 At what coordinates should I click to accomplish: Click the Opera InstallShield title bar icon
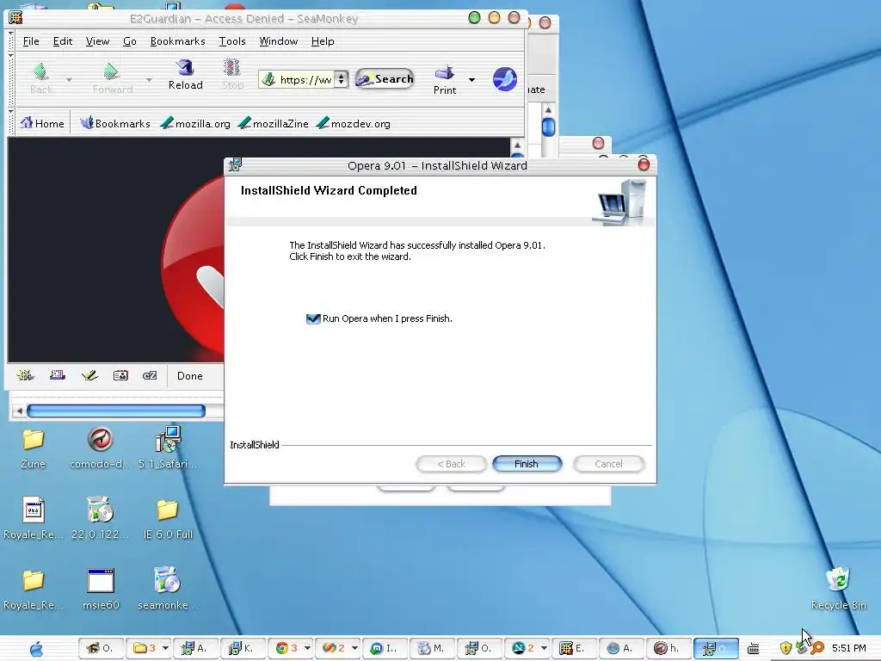(x=236, y=164)
